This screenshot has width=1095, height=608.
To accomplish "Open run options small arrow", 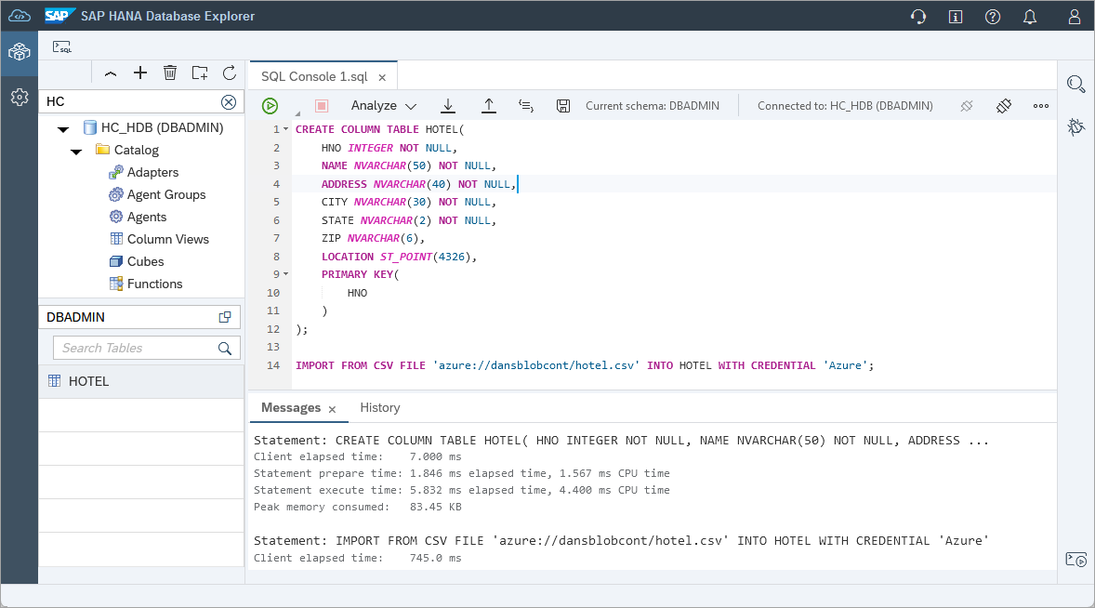I will point(297,113).
